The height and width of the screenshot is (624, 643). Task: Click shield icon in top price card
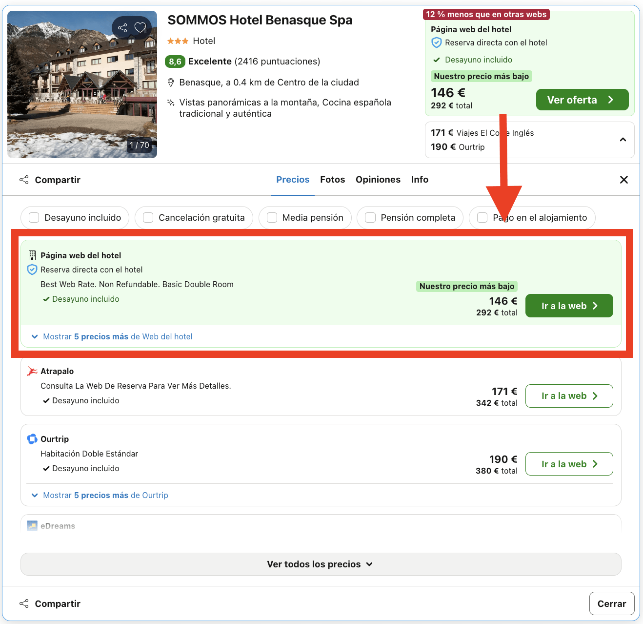[x=437, y=42]
